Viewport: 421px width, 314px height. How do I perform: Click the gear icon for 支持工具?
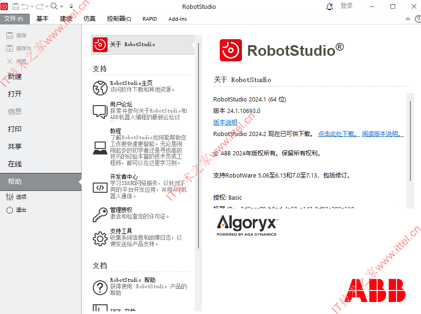pyautogui.click(x=100, y=239)
